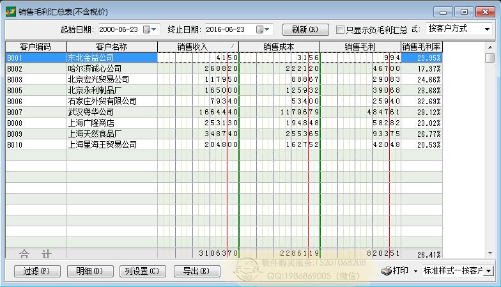Open 列设置(C) column settings
The image size is (501, 287).
click(143, 271)
